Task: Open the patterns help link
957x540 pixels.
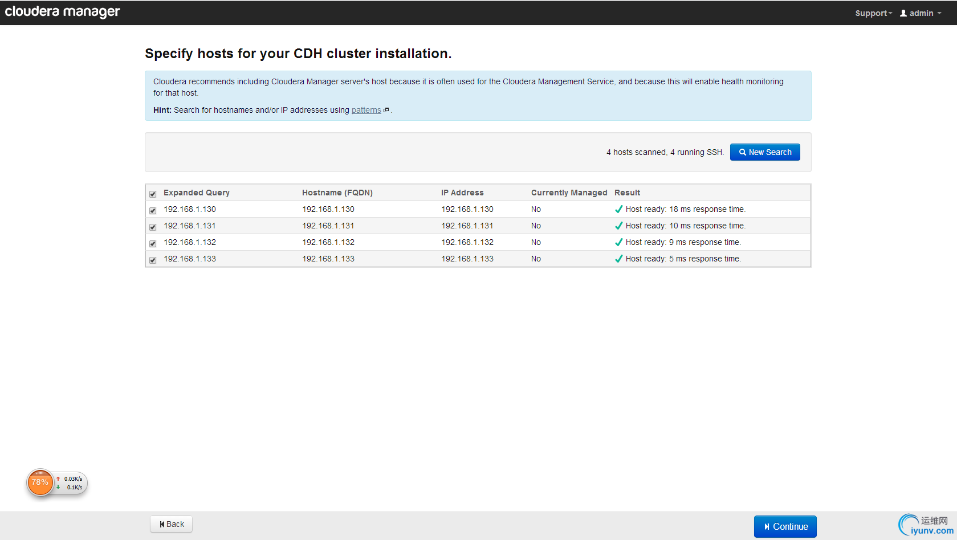Action: (366, 110)
